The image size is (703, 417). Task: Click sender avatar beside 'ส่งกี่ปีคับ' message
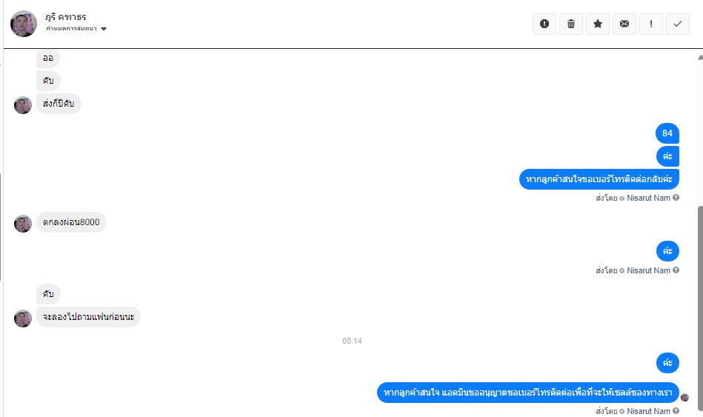pos(23,105)
